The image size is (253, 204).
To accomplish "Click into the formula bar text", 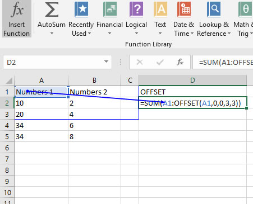I will pyautogui.click(x=223, y=62).
